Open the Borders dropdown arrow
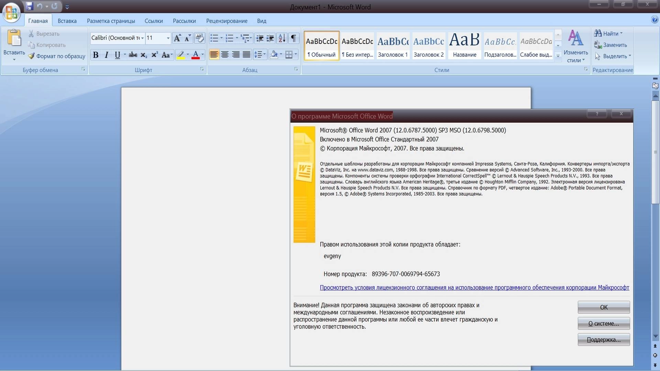The image size is (660, 371). pos(296,55)
